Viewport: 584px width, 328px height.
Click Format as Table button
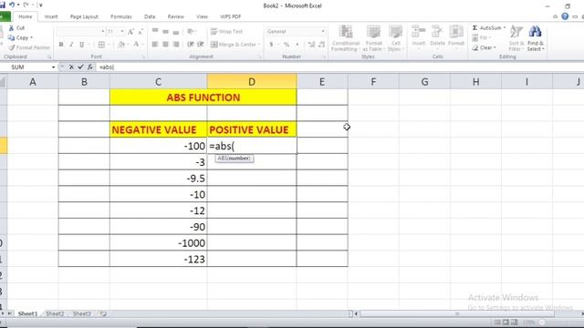pyautogui.click(x=373, y=38)
